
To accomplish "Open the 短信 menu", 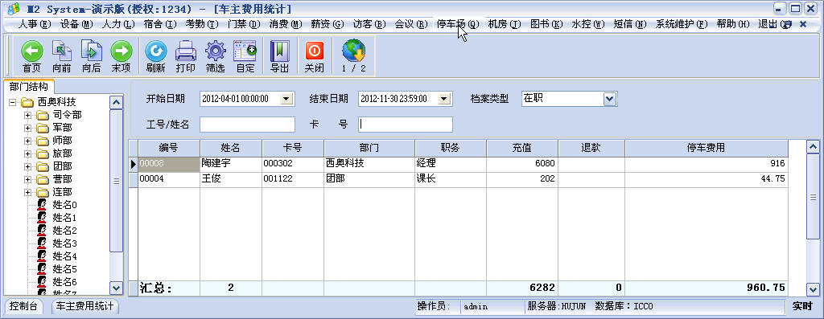I will pos(629,24).
